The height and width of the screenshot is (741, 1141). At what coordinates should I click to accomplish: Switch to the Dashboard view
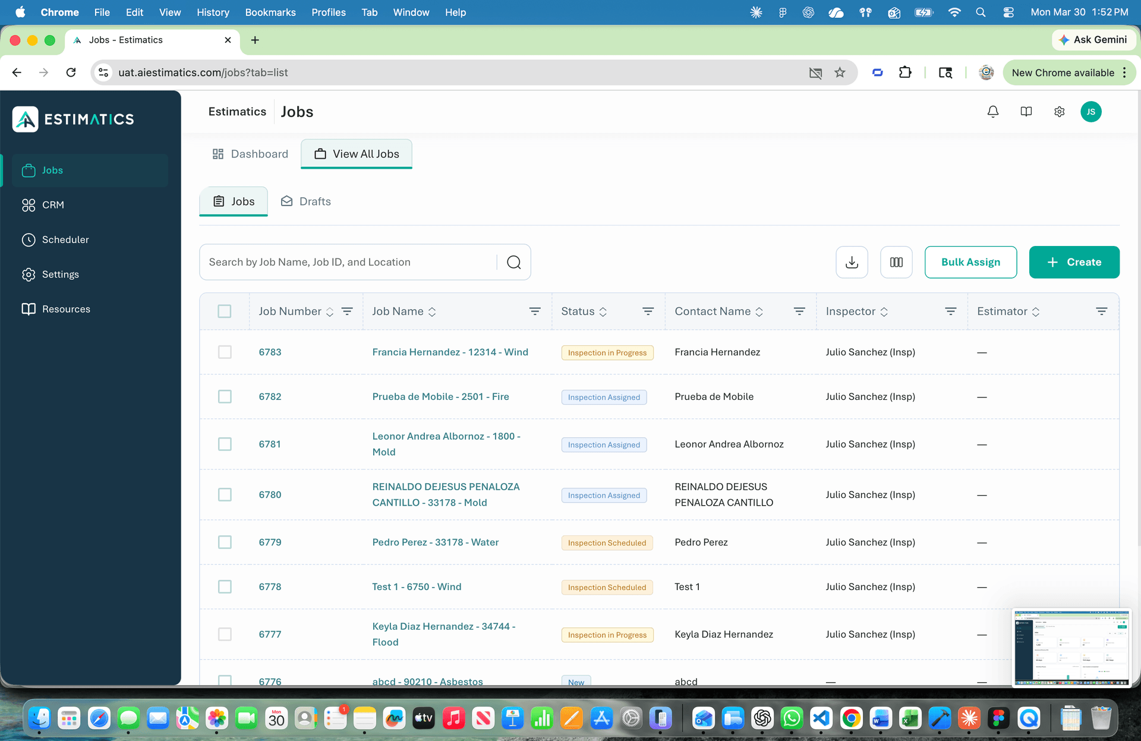(x=249, y=154)
